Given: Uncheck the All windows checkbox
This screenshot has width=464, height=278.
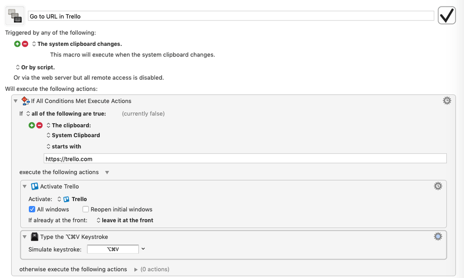Looking at the screenshot, I should [x=32, y=209].
